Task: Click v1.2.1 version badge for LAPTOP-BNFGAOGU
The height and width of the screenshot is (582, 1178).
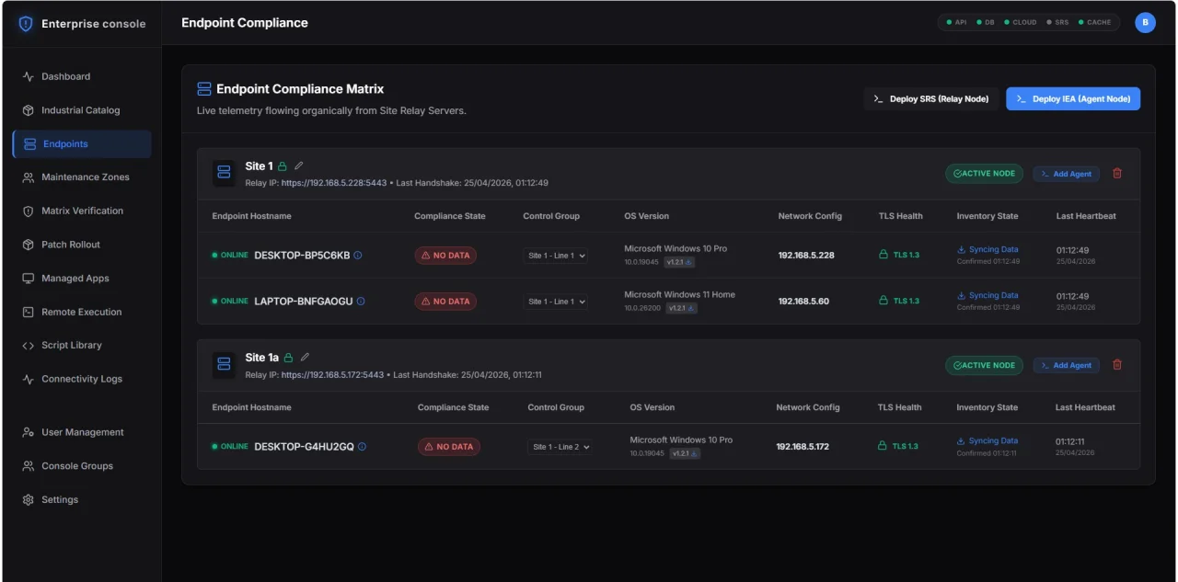Action: (x=681, y=308)
